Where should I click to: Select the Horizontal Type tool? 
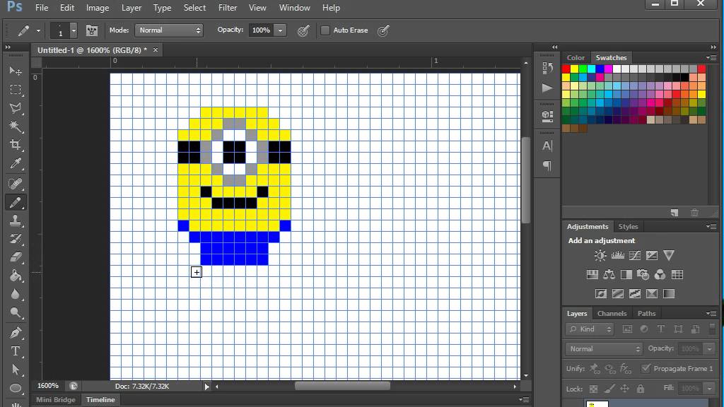click(16, 351)
